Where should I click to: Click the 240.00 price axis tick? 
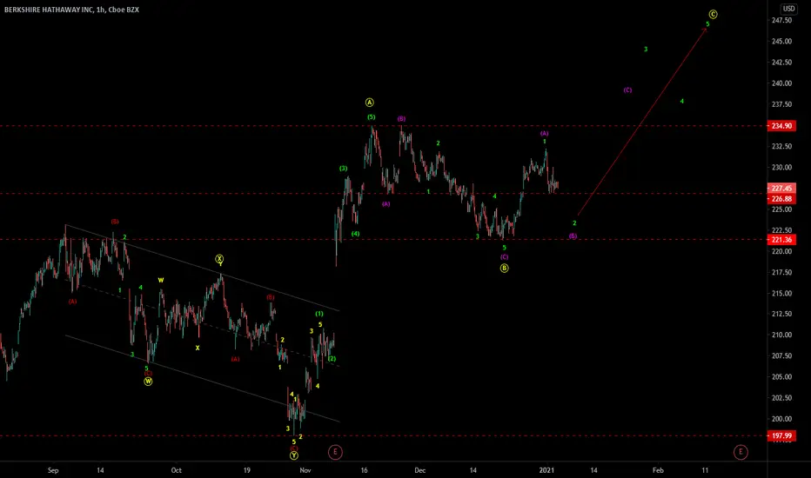[x=781, y=83]
